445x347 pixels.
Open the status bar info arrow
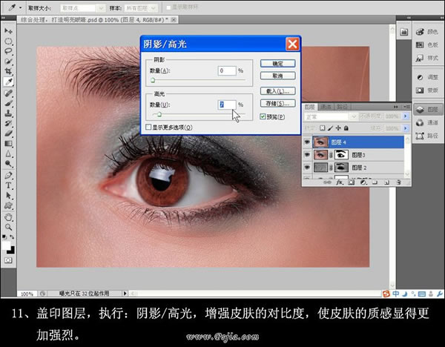125,294
